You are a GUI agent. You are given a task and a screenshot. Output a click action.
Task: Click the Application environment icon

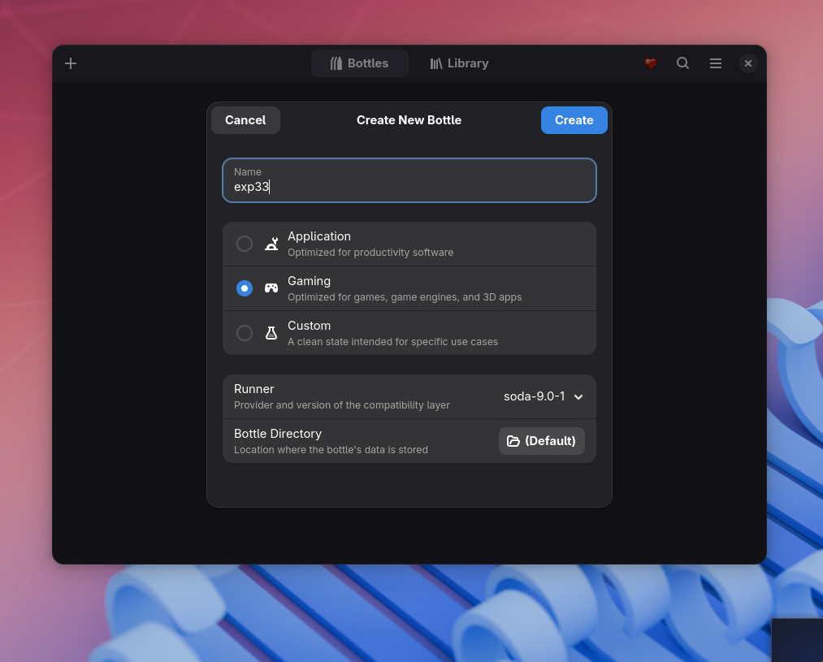(271, 244)
